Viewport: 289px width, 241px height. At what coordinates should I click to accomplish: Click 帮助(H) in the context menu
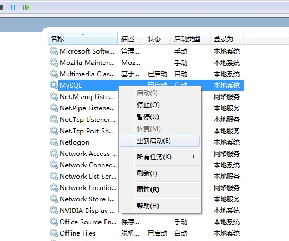coord(160,205)
